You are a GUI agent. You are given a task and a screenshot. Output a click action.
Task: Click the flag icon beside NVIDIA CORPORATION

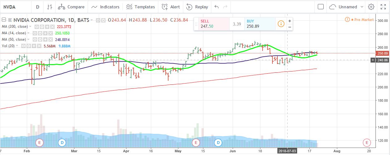(10, 20)
